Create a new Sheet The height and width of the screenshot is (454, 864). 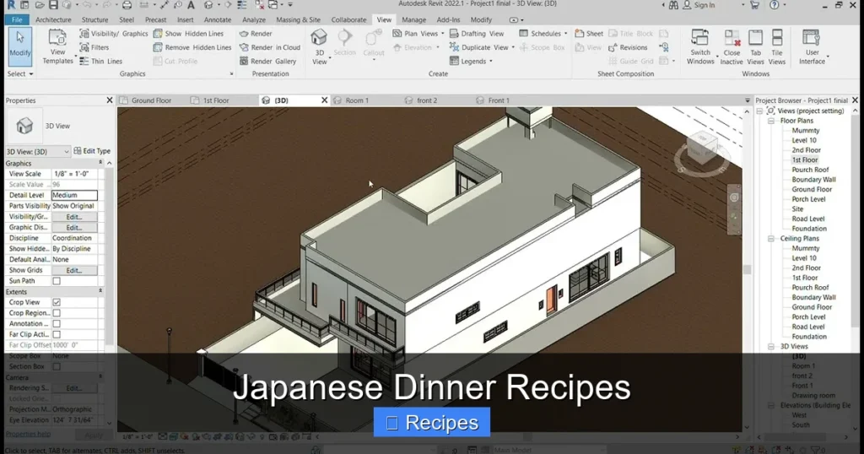tap(589, 34)
